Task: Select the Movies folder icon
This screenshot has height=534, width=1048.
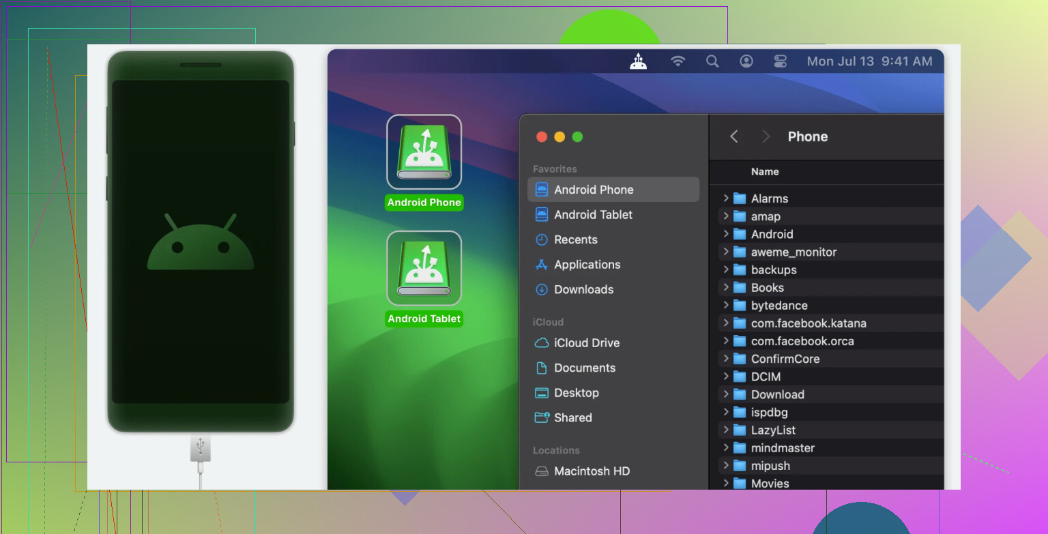Action: click(x=740, y=484)
